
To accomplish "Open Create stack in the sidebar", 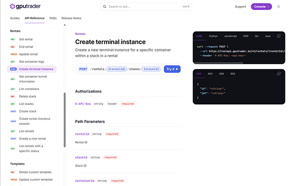I will tap(28, 111).
